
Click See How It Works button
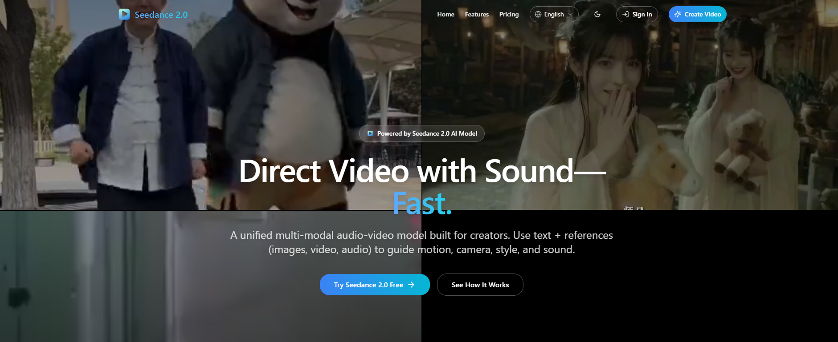480,285
